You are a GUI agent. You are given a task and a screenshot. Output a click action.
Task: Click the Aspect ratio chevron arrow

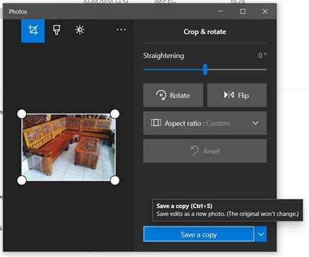(256, 123)
